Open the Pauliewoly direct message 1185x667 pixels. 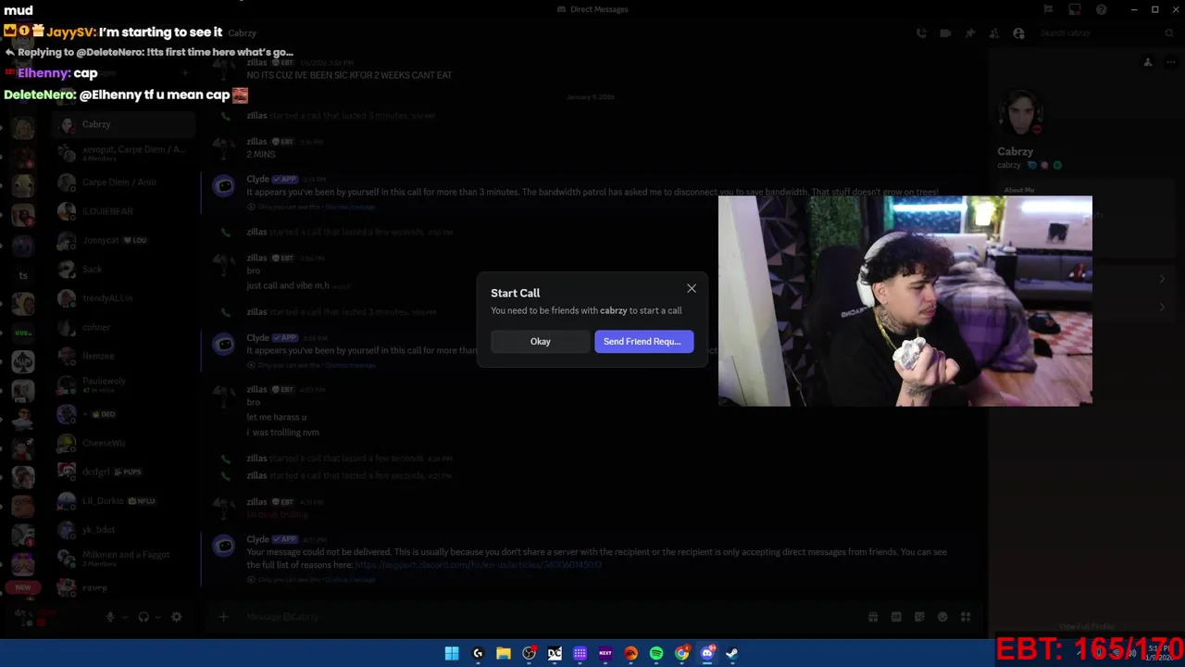click(x=124, y=384)
